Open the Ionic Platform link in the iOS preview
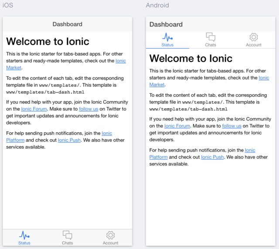The width and height of the screenshot is (279, 249). click(15, 140)
